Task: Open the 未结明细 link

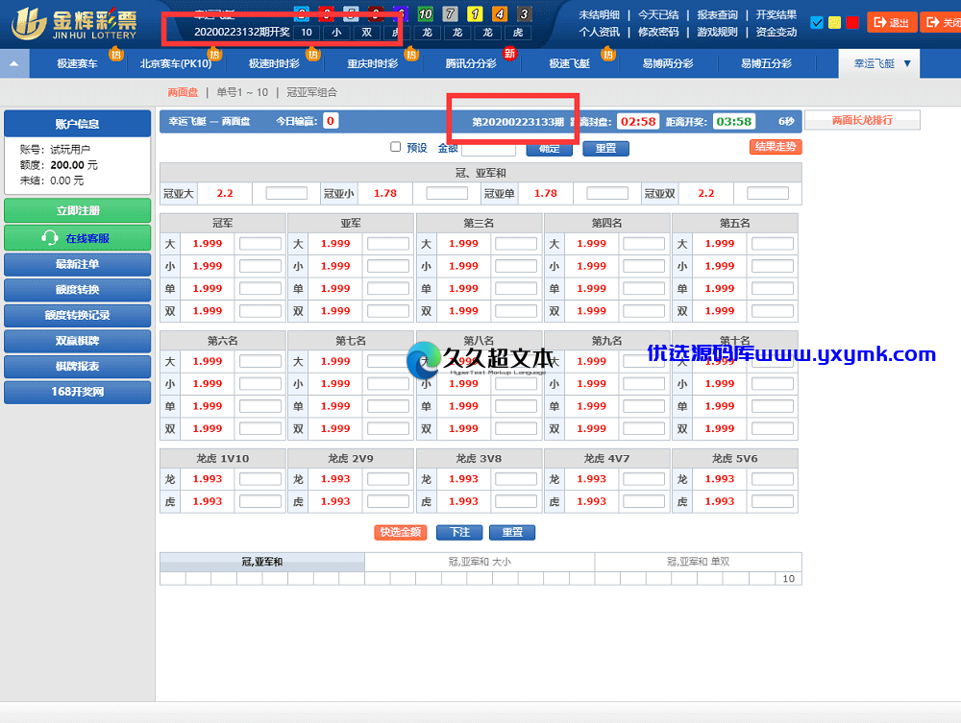Action: tap(599, 14)
